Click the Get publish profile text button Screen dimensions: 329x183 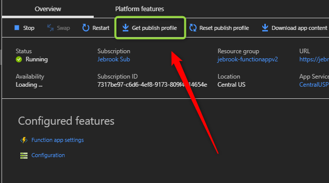pyautogui.click(x=154, y=28)
